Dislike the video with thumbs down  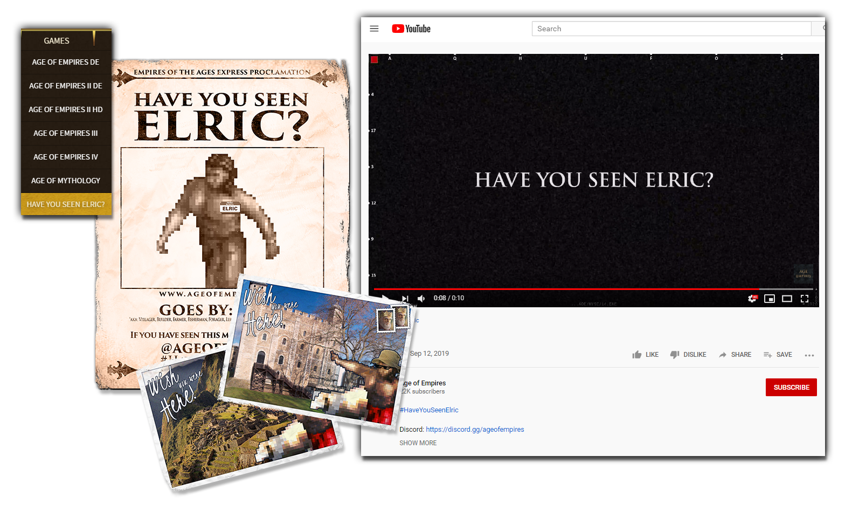pyautogui.click(x=688, y=355)
